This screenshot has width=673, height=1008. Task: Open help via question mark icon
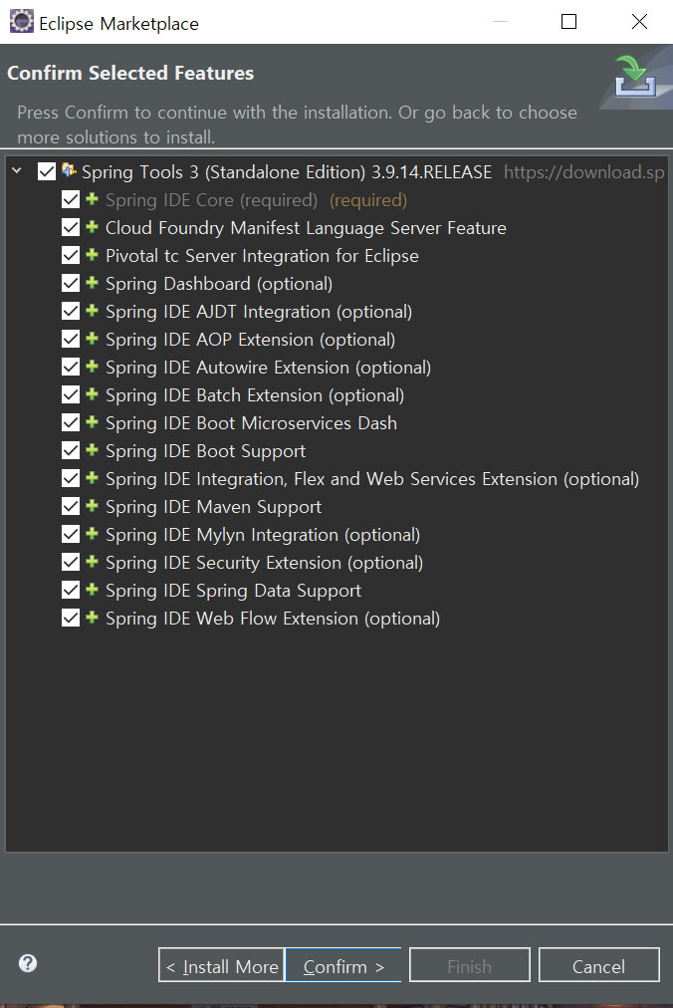pyautogui.click(x=28, y=963)
